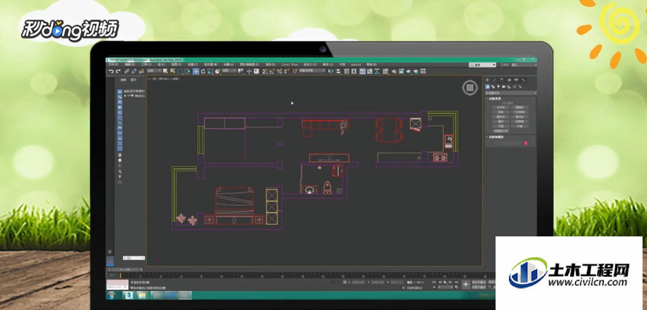Click Edit Named Selection Sets icon

pos(294,71)
